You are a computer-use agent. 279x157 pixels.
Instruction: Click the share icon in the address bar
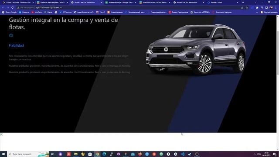242,8
